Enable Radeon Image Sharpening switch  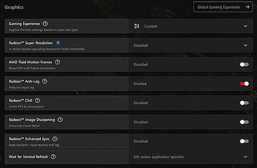pos(244,122)
